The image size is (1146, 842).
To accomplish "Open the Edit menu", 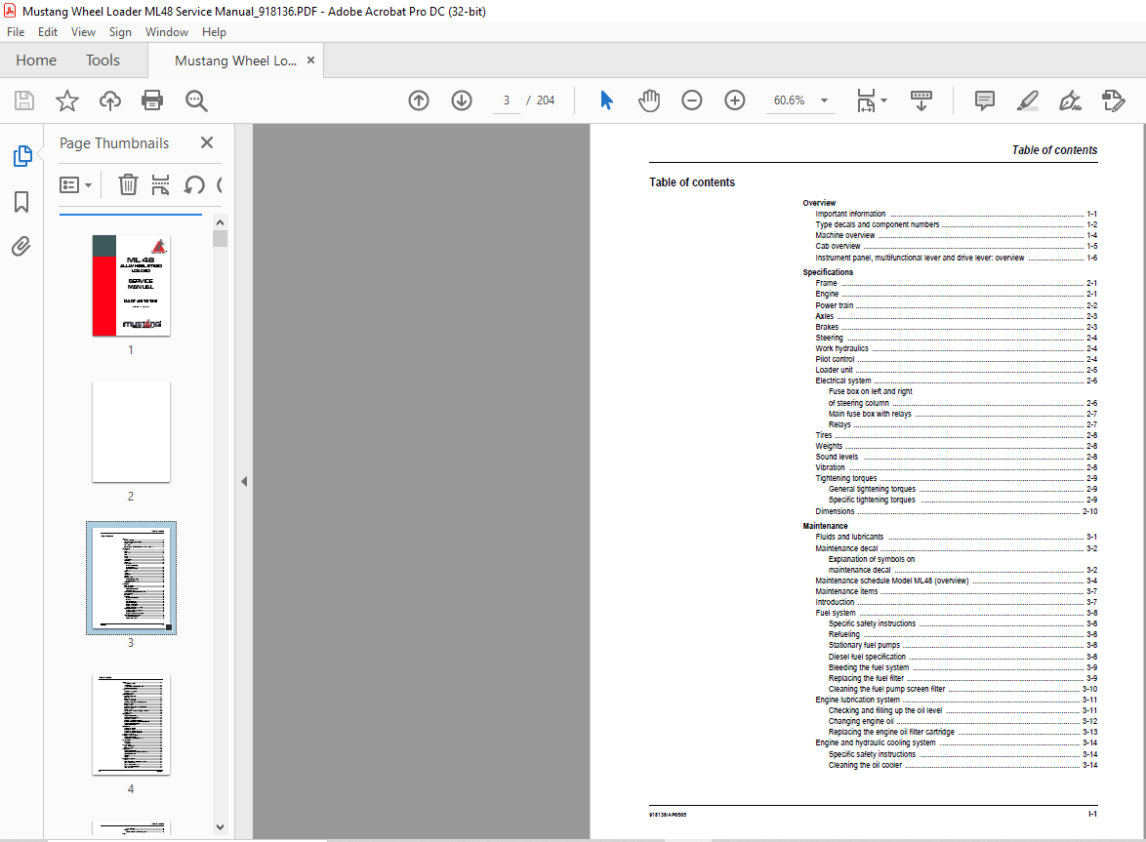I will pyautogui.click(x=48, y=32).
